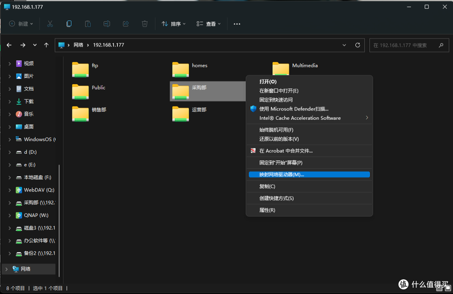Expand 视频 in the sidebar tree
This screenshot has height=294, width=453.
[10, 64]
